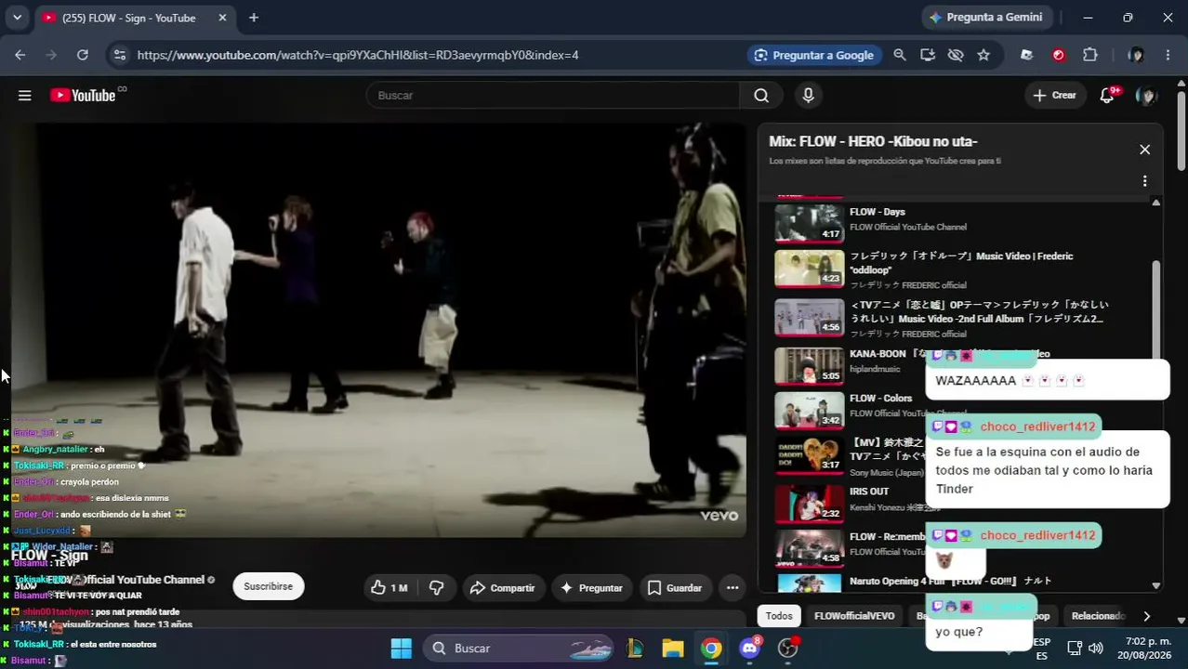This screenshot has width=1188, height=669.
Task: Click the crossed-eye tracking protection icon
Action: point(956,55)
